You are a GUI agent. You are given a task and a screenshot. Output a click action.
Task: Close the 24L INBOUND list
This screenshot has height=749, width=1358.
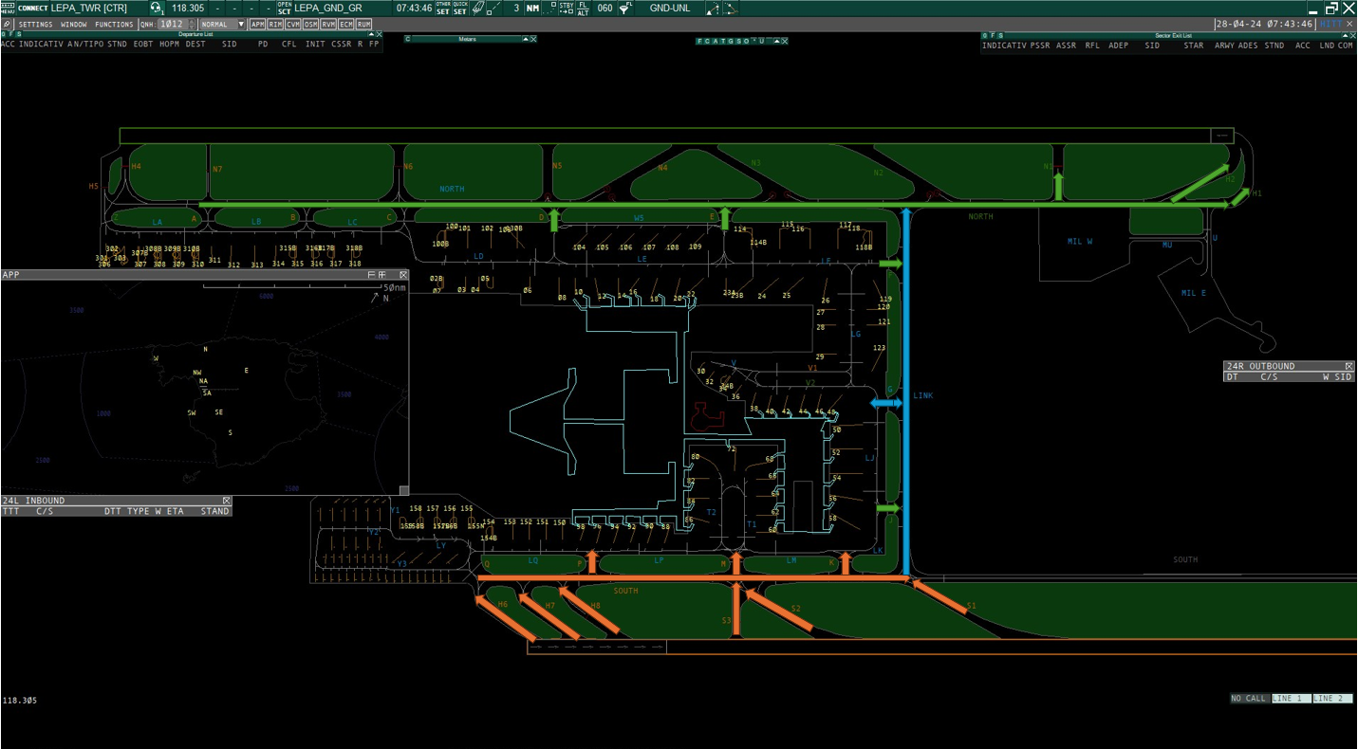pos(227,501)
